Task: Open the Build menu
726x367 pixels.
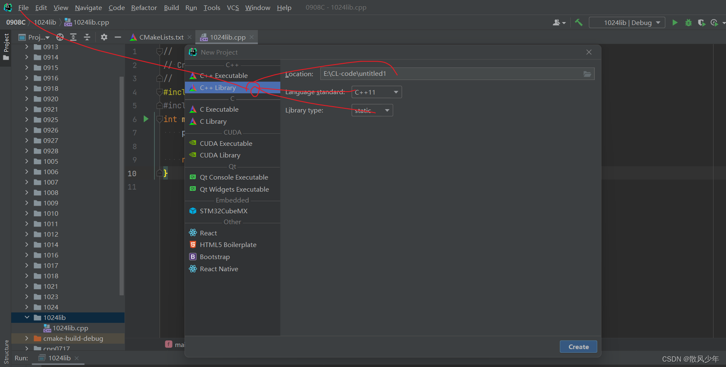Action: tap(171, 7)
